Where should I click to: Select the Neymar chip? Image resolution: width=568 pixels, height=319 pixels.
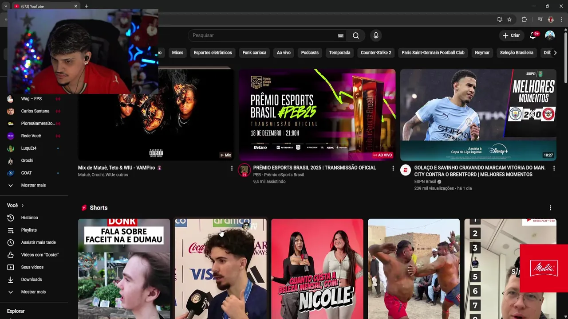click(x=482, y=53)
